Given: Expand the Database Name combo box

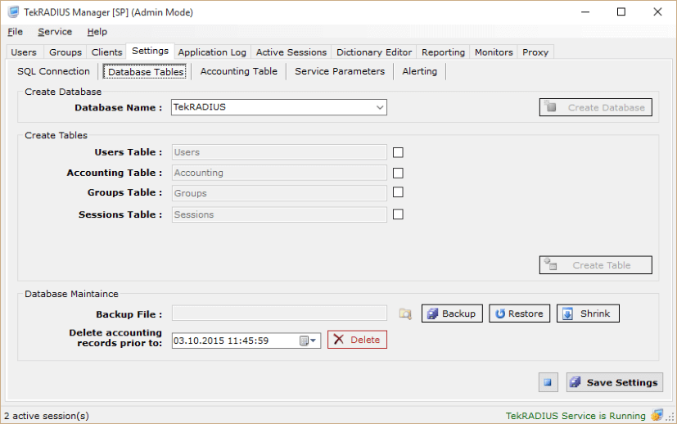Looking at the screenshot, I should coord(380,107).
